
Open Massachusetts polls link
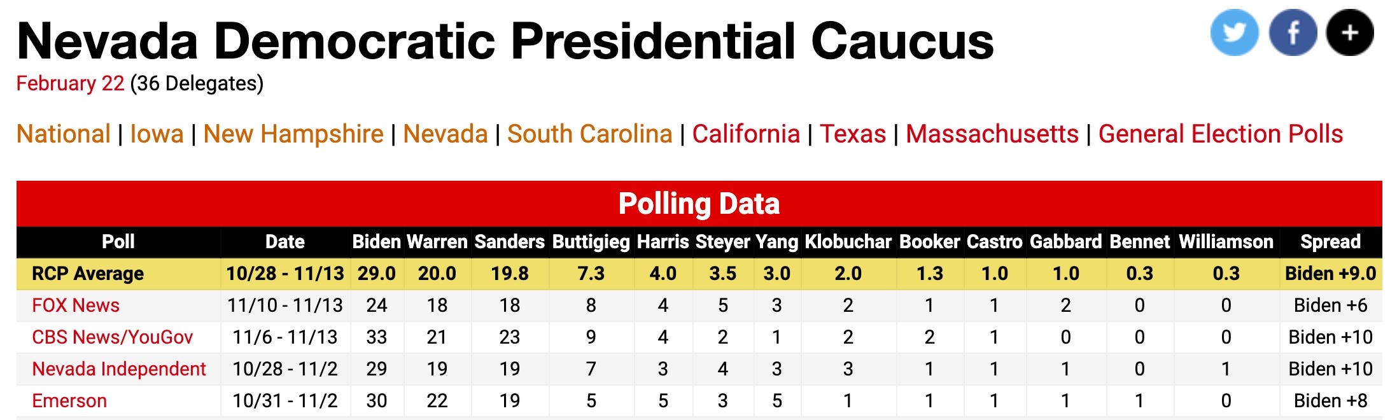(x=992, y=134)
